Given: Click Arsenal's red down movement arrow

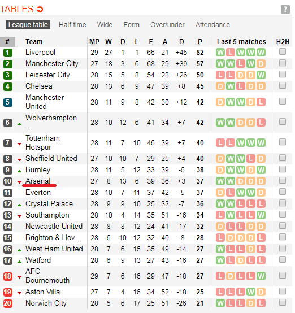Looking at the screenshot, I should point(19,182).
